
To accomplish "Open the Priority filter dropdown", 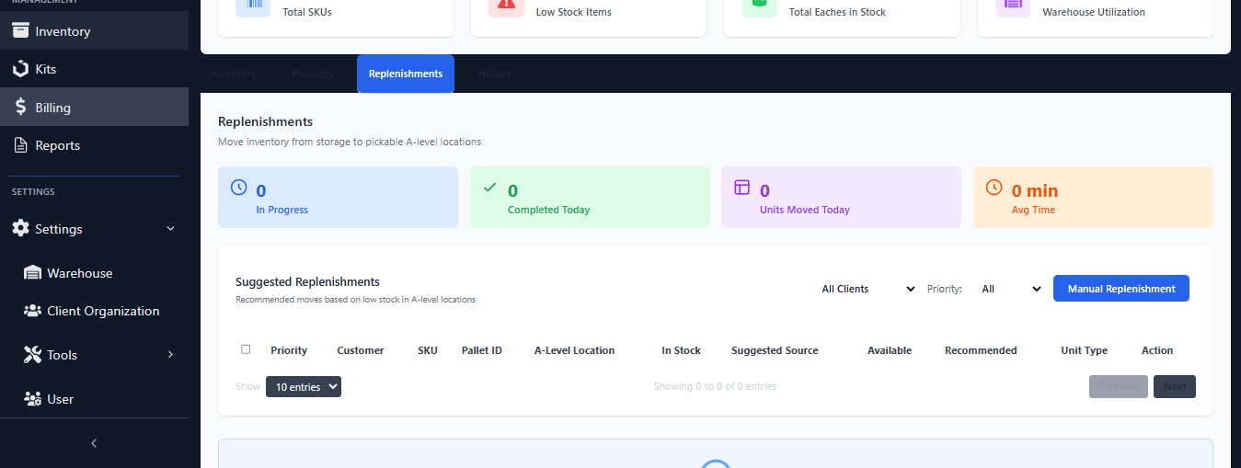I will (1009, 289).
